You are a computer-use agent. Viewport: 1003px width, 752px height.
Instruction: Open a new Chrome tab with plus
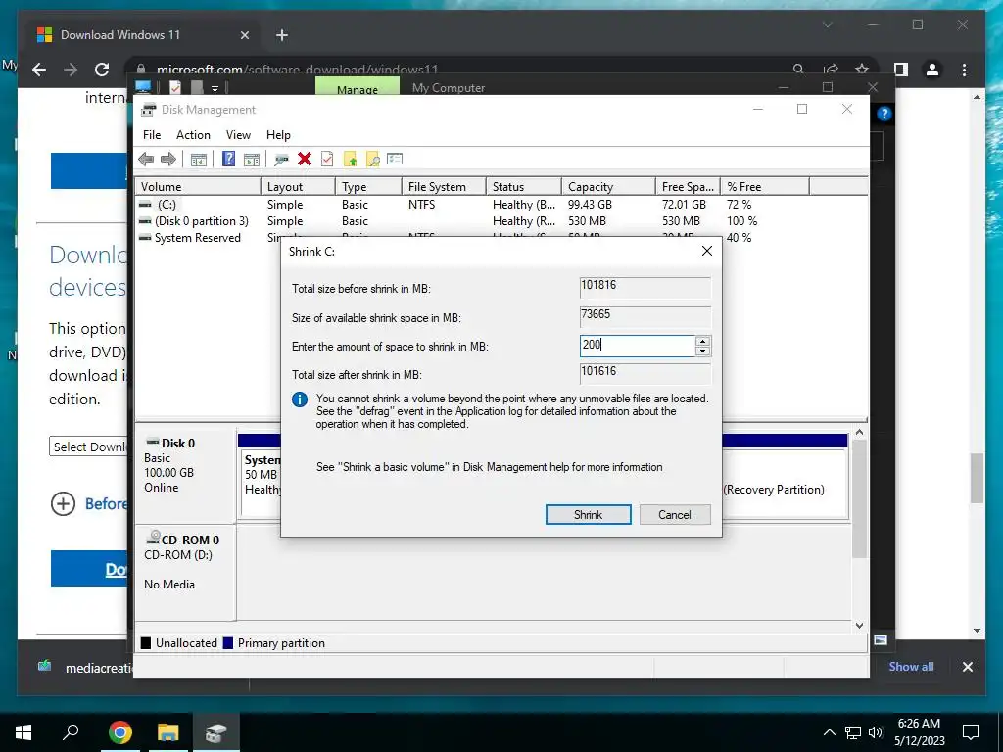[x=282, y=35]
